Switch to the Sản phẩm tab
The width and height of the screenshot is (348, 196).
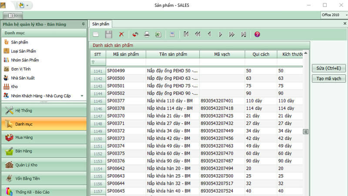pos(101,24)
